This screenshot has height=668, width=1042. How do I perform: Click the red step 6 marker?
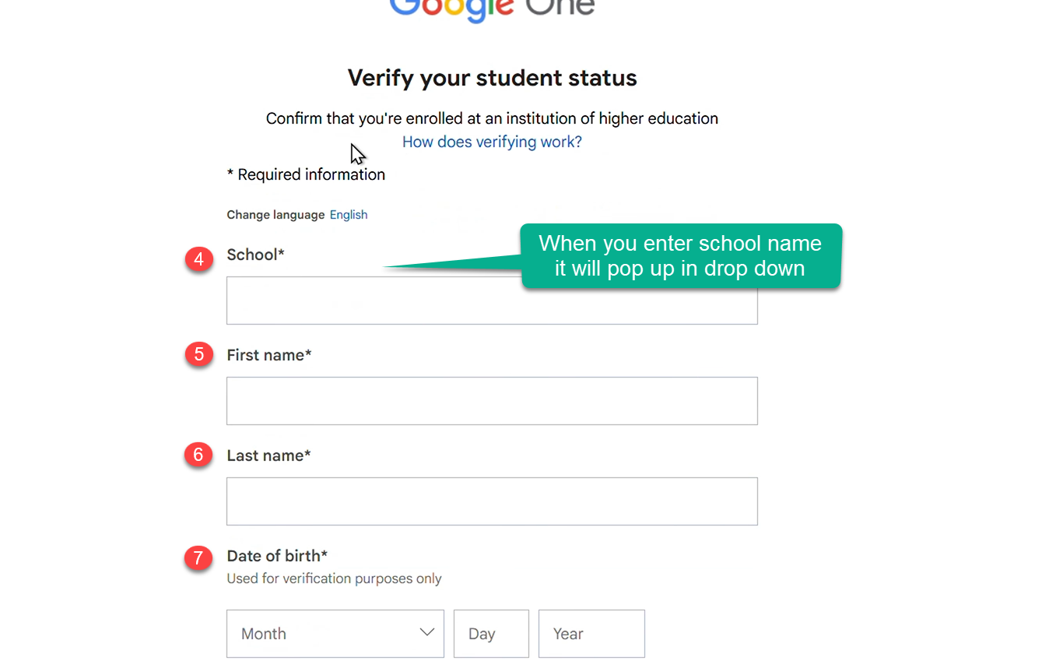(198, 455)
